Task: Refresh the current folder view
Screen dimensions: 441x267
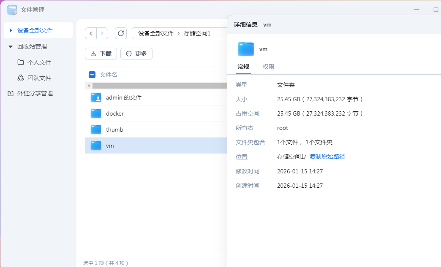Action: tap(121, 33)
